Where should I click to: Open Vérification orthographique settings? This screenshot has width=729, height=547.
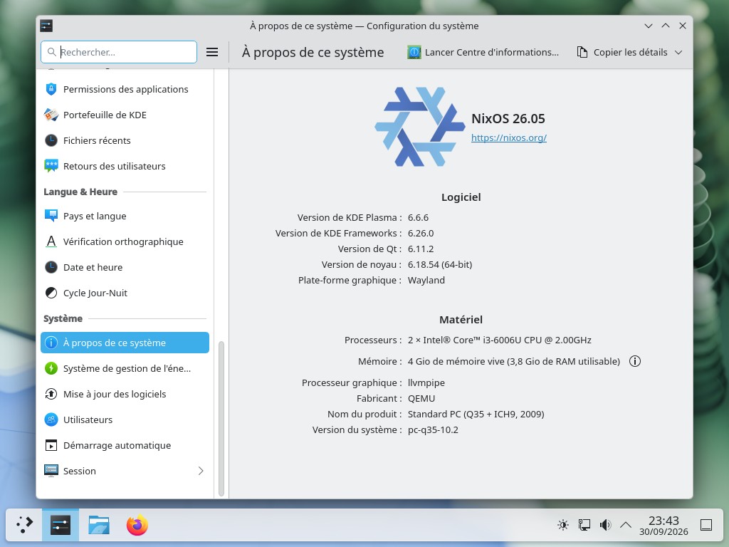[125, 241]
